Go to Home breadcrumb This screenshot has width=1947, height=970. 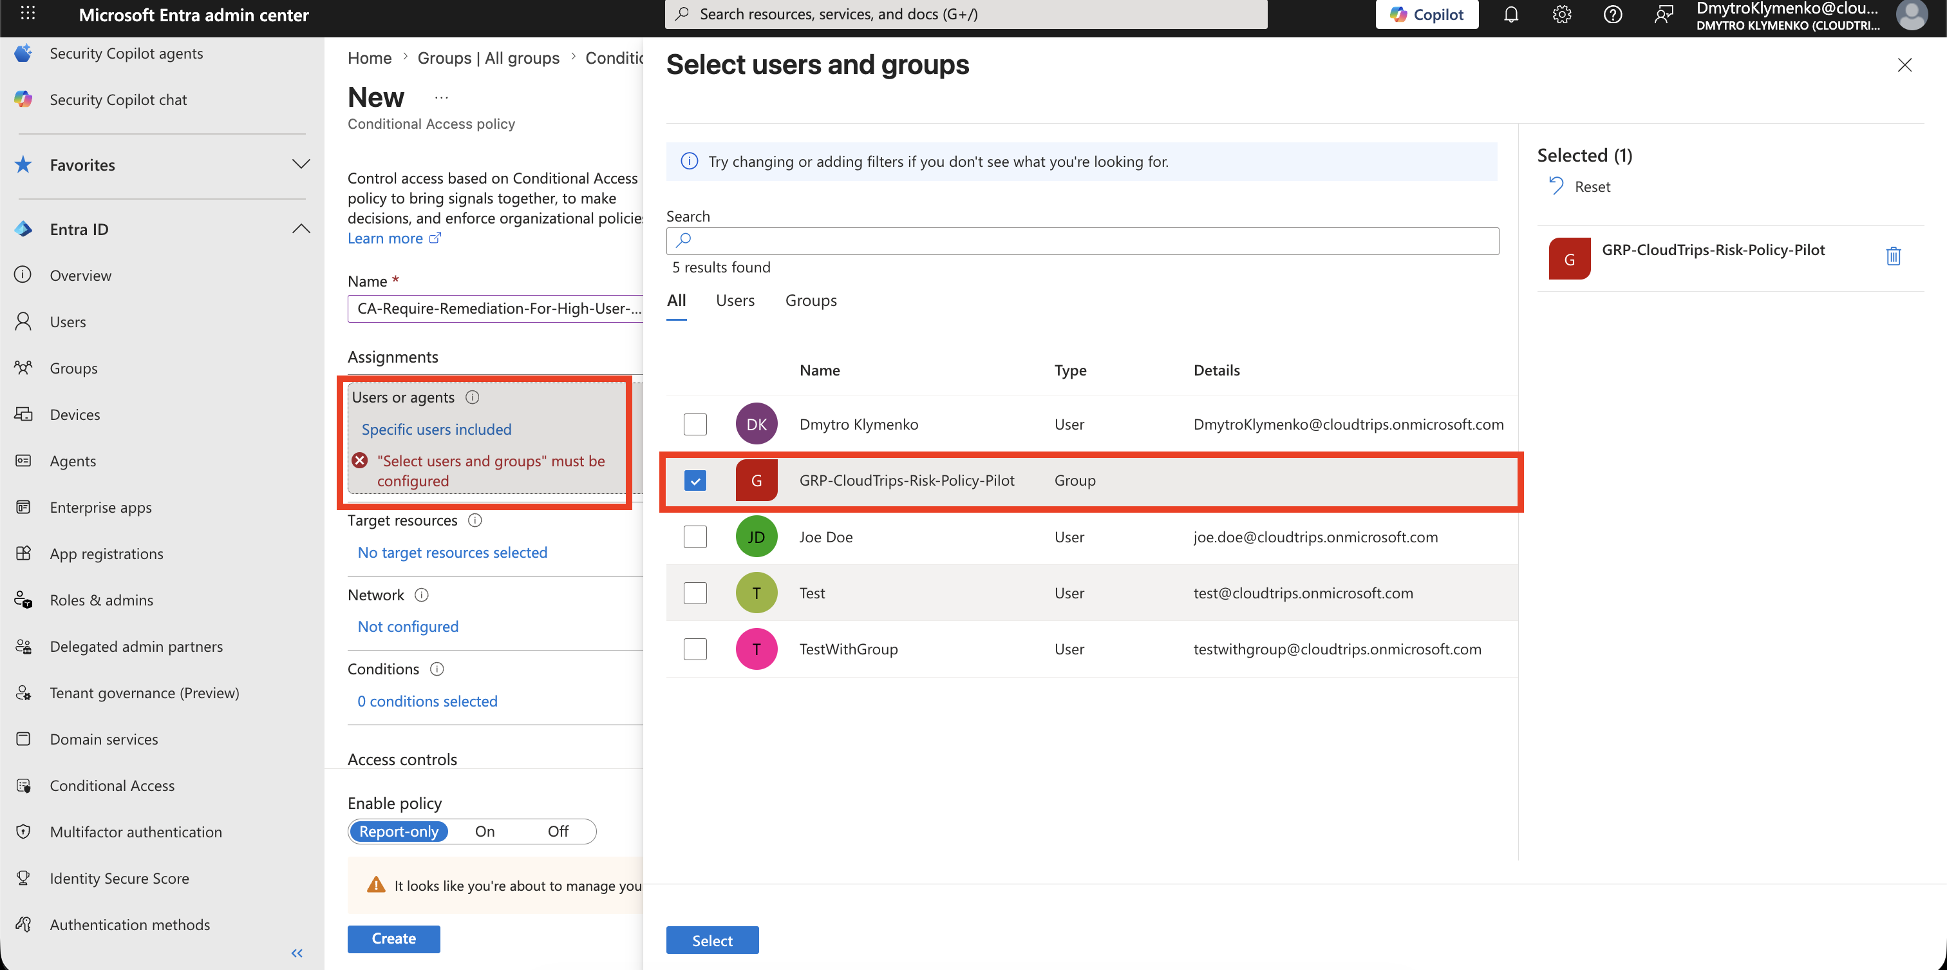pos(369,58)
